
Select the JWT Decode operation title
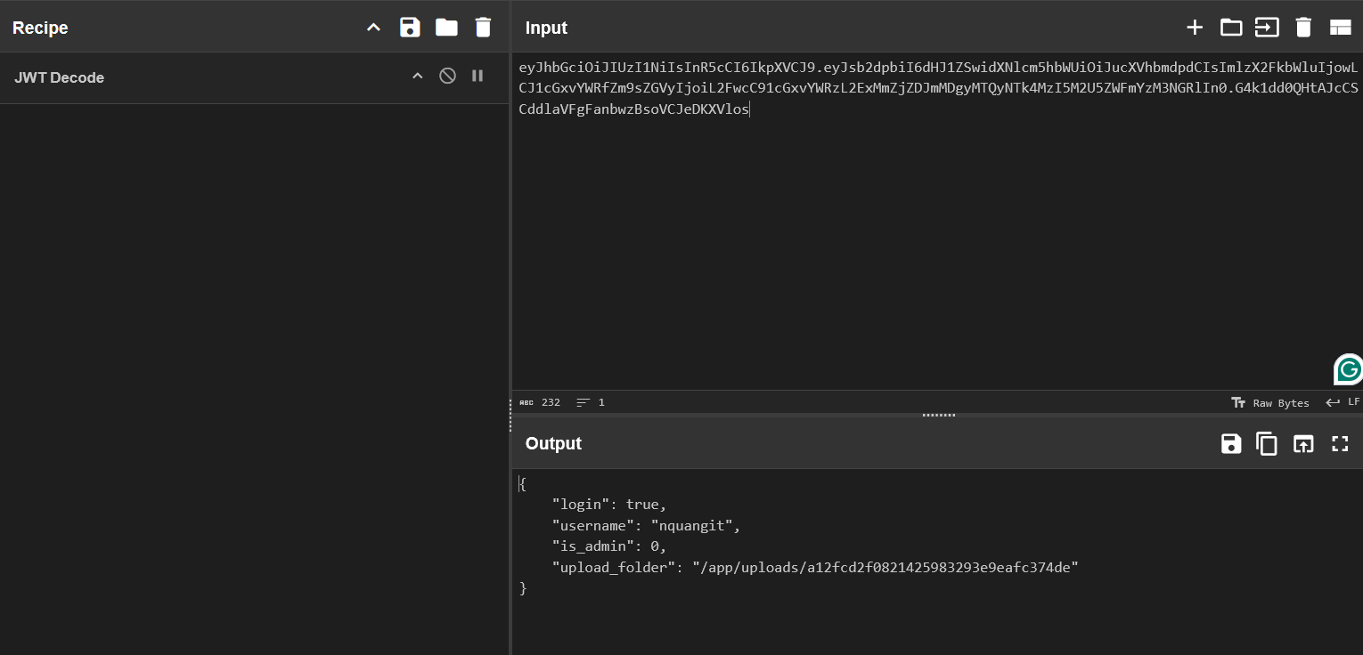pos(59,77)
